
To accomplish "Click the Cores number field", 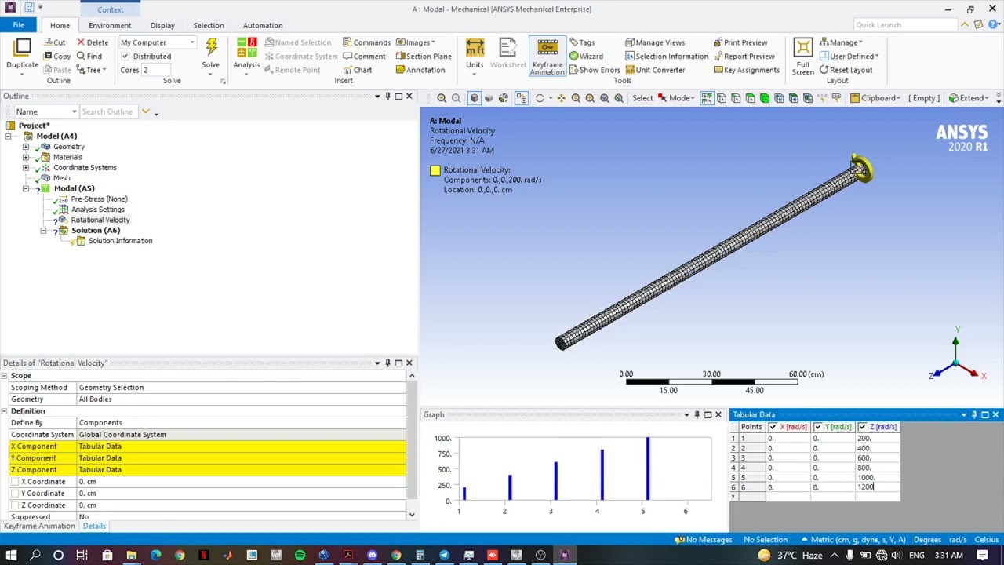I will [156, 70].
